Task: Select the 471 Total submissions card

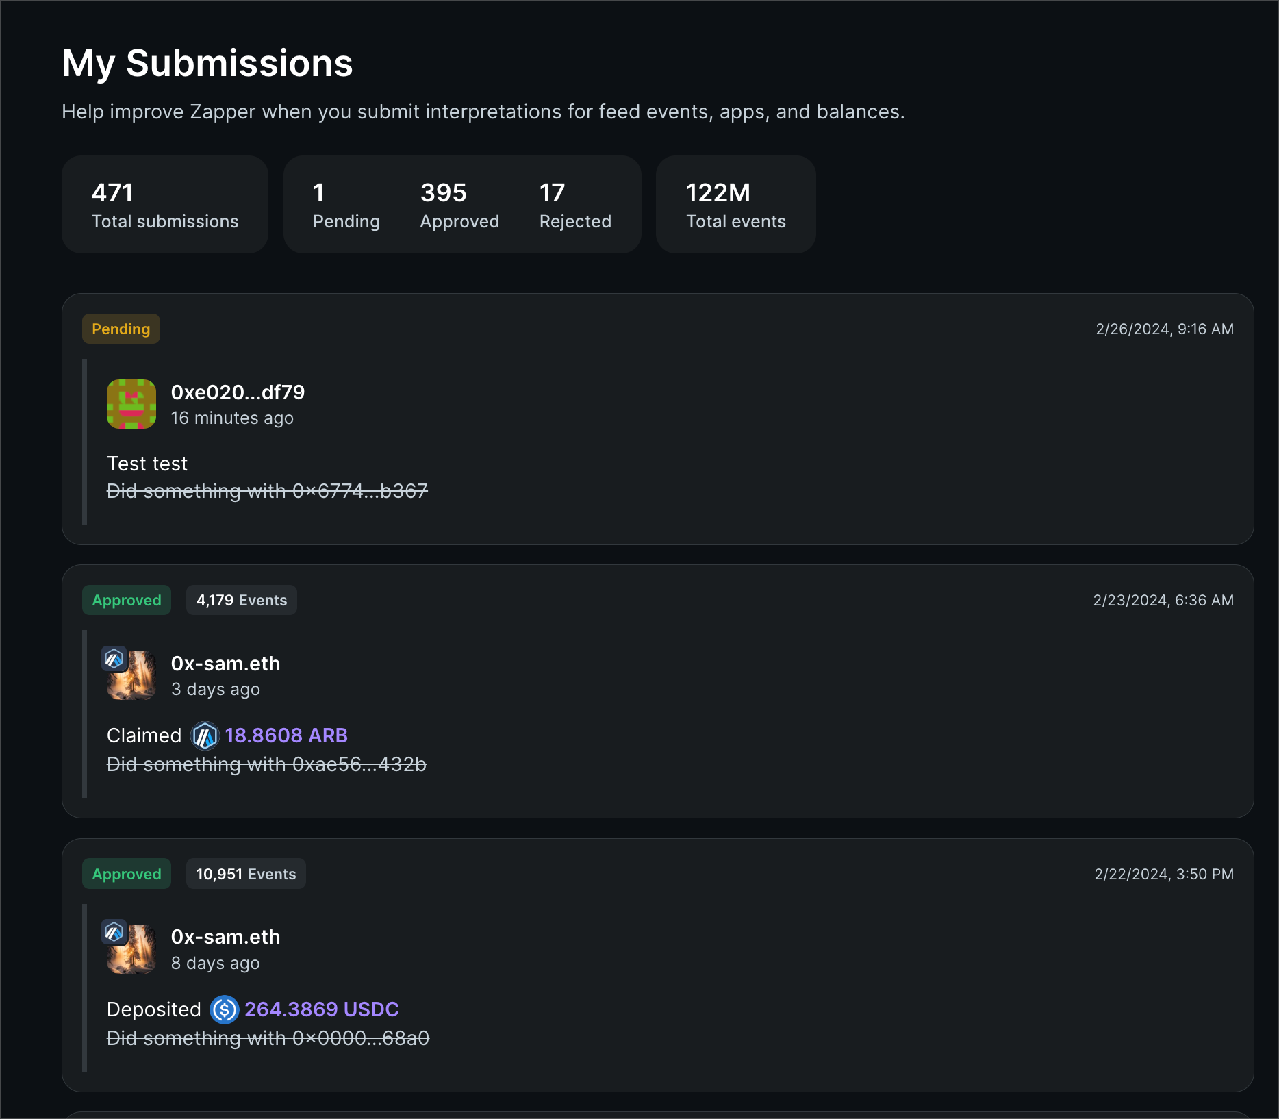Action: (164, 204)
